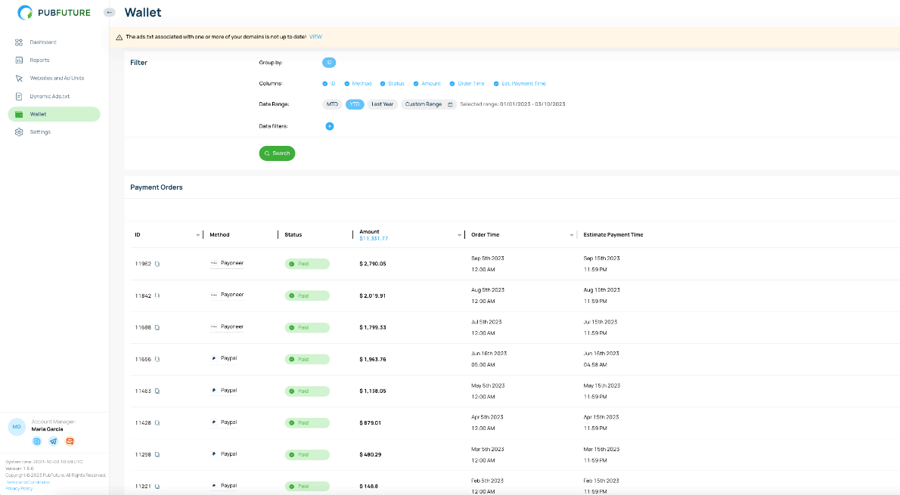Add a data filter with plus icon

330,126
